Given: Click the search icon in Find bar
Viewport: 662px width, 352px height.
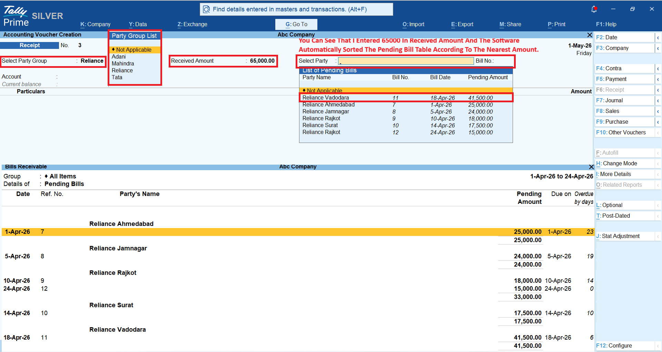Looking at the screenshot, I should click(206, 9).
